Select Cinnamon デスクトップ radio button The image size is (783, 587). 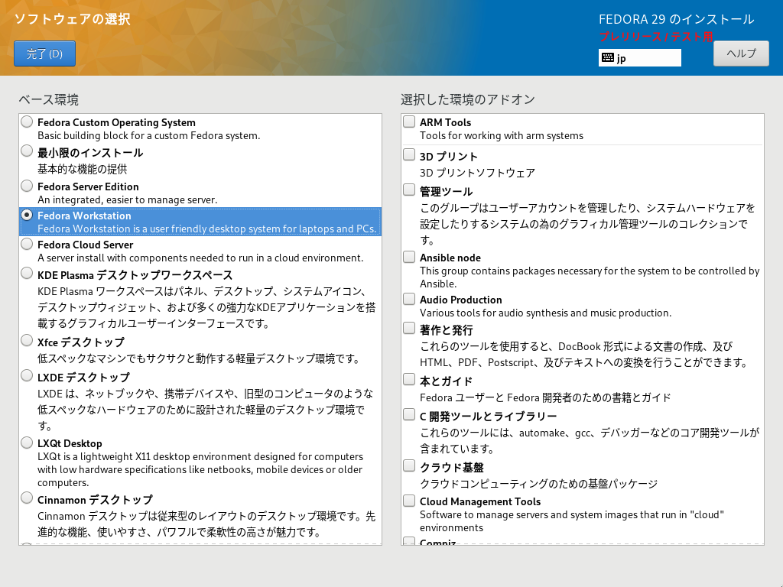27,498
